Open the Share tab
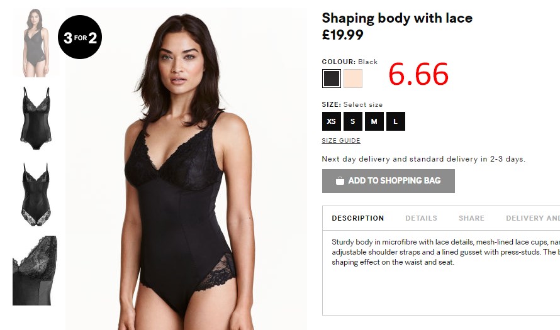560x330 pixels. 471,218
